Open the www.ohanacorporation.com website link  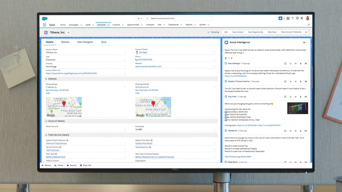[x=148, y=66]
